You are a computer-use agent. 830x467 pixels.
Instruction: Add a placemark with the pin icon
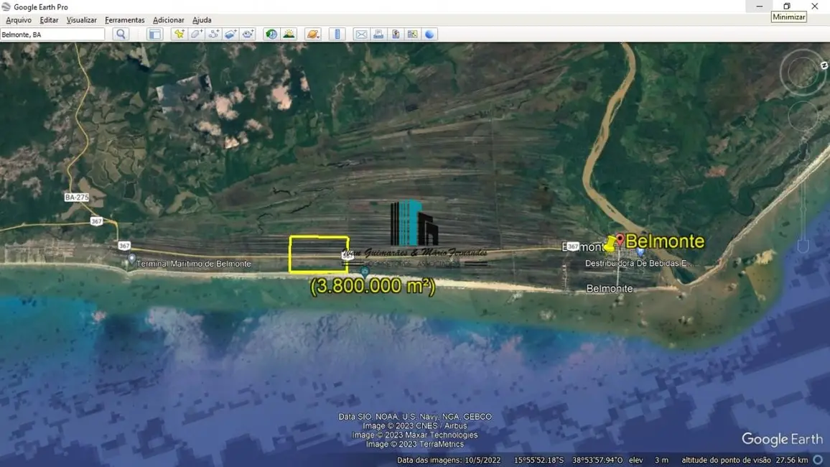point(179,34)
